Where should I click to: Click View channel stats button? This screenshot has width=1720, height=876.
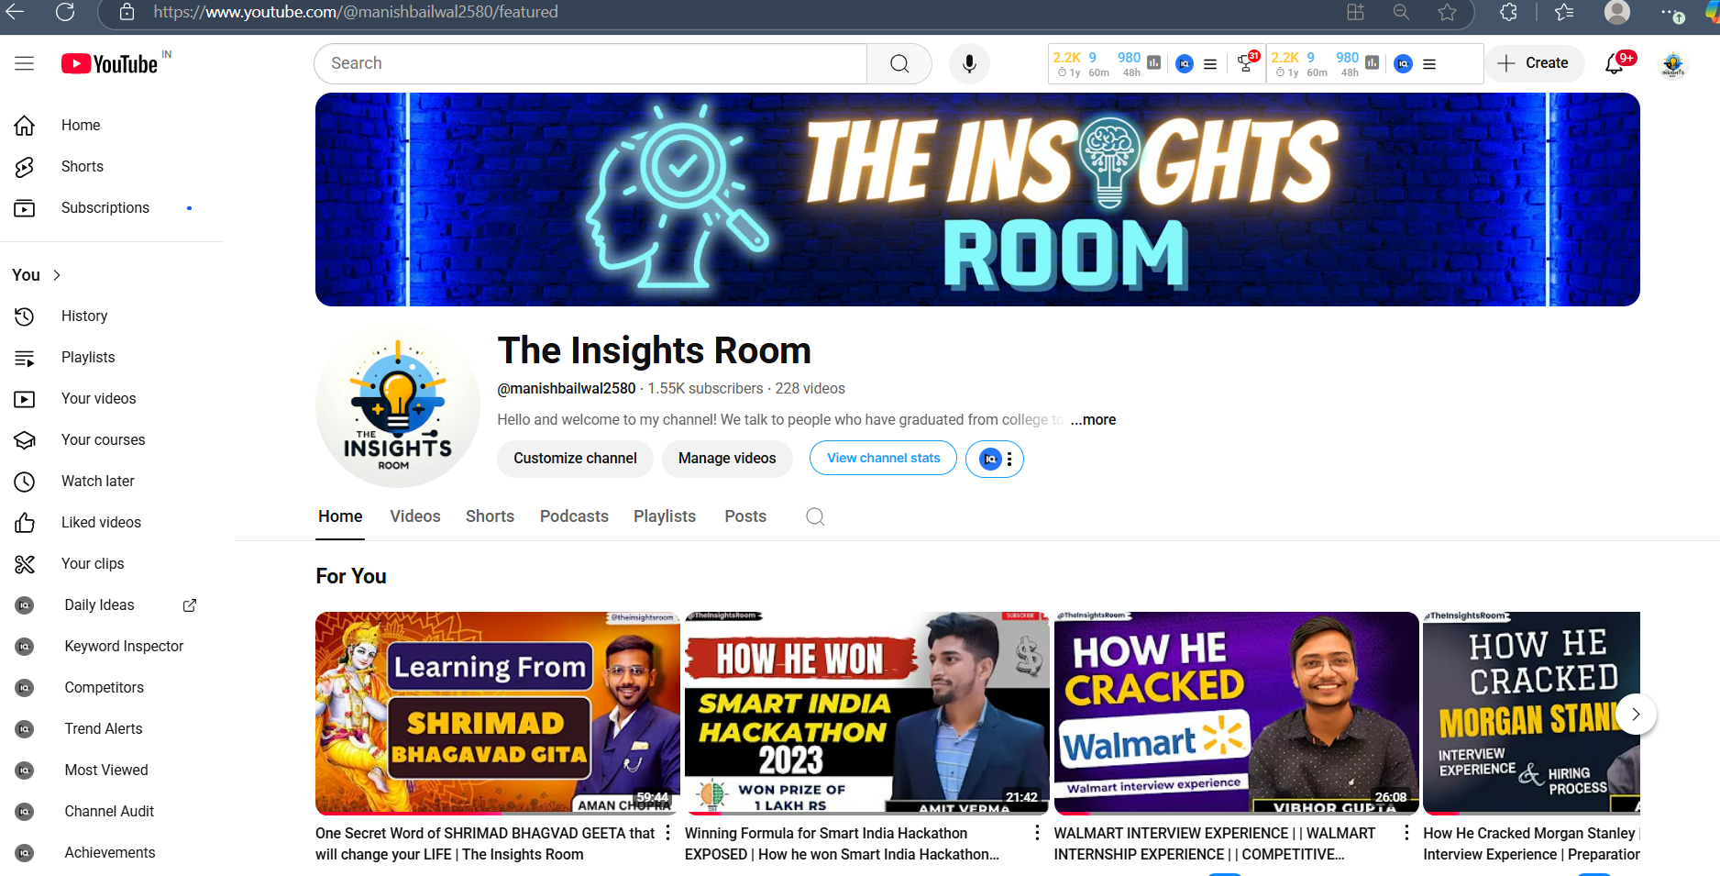tap(883, 459)
